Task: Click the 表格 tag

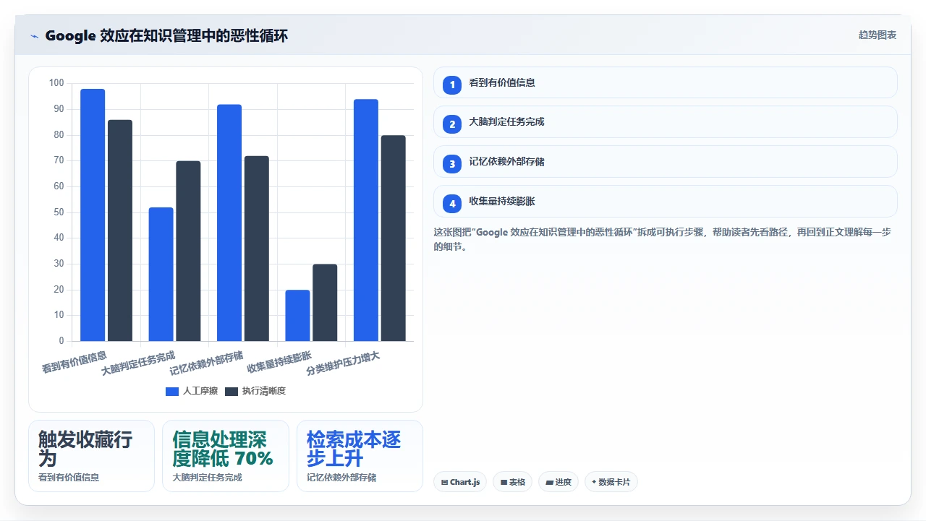Action: 512,482
